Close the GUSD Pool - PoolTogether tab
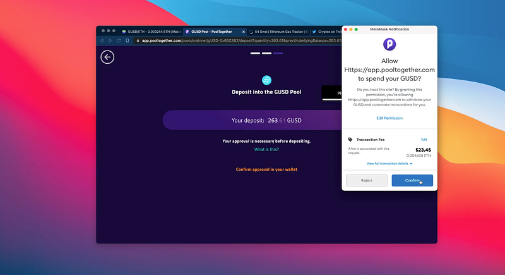The width and height of the screenshot is (505, 275). coord(243,32)
